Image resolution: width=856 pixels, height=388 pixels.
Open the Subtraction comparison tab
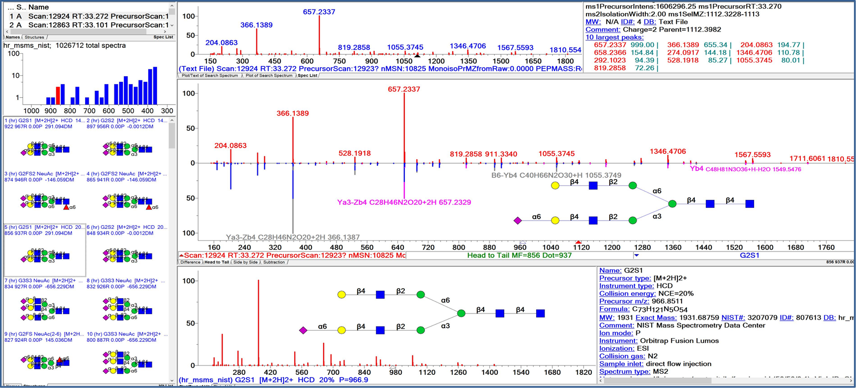[274, 262]
